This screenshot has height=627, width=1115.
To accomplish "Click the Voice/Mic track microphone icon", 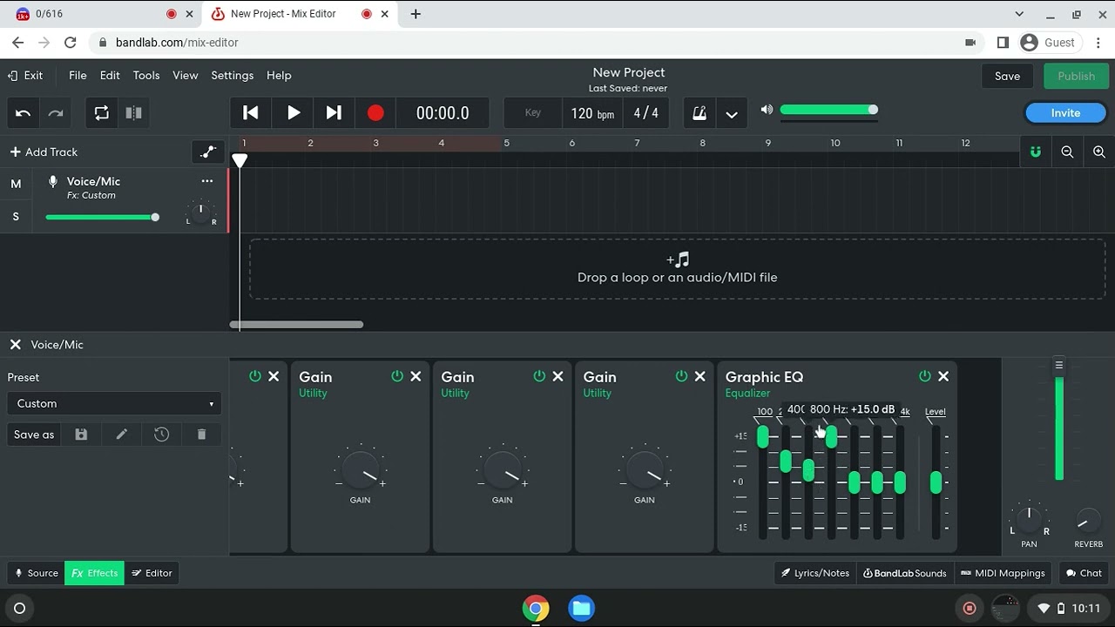I will coord(53,182).
